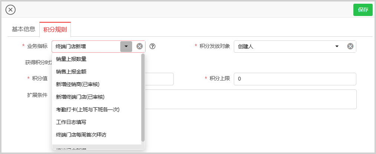Viewport: 376px width, 154px height.
Task: Select the 积分规则 tab
Action: click(x=55, y=29)
